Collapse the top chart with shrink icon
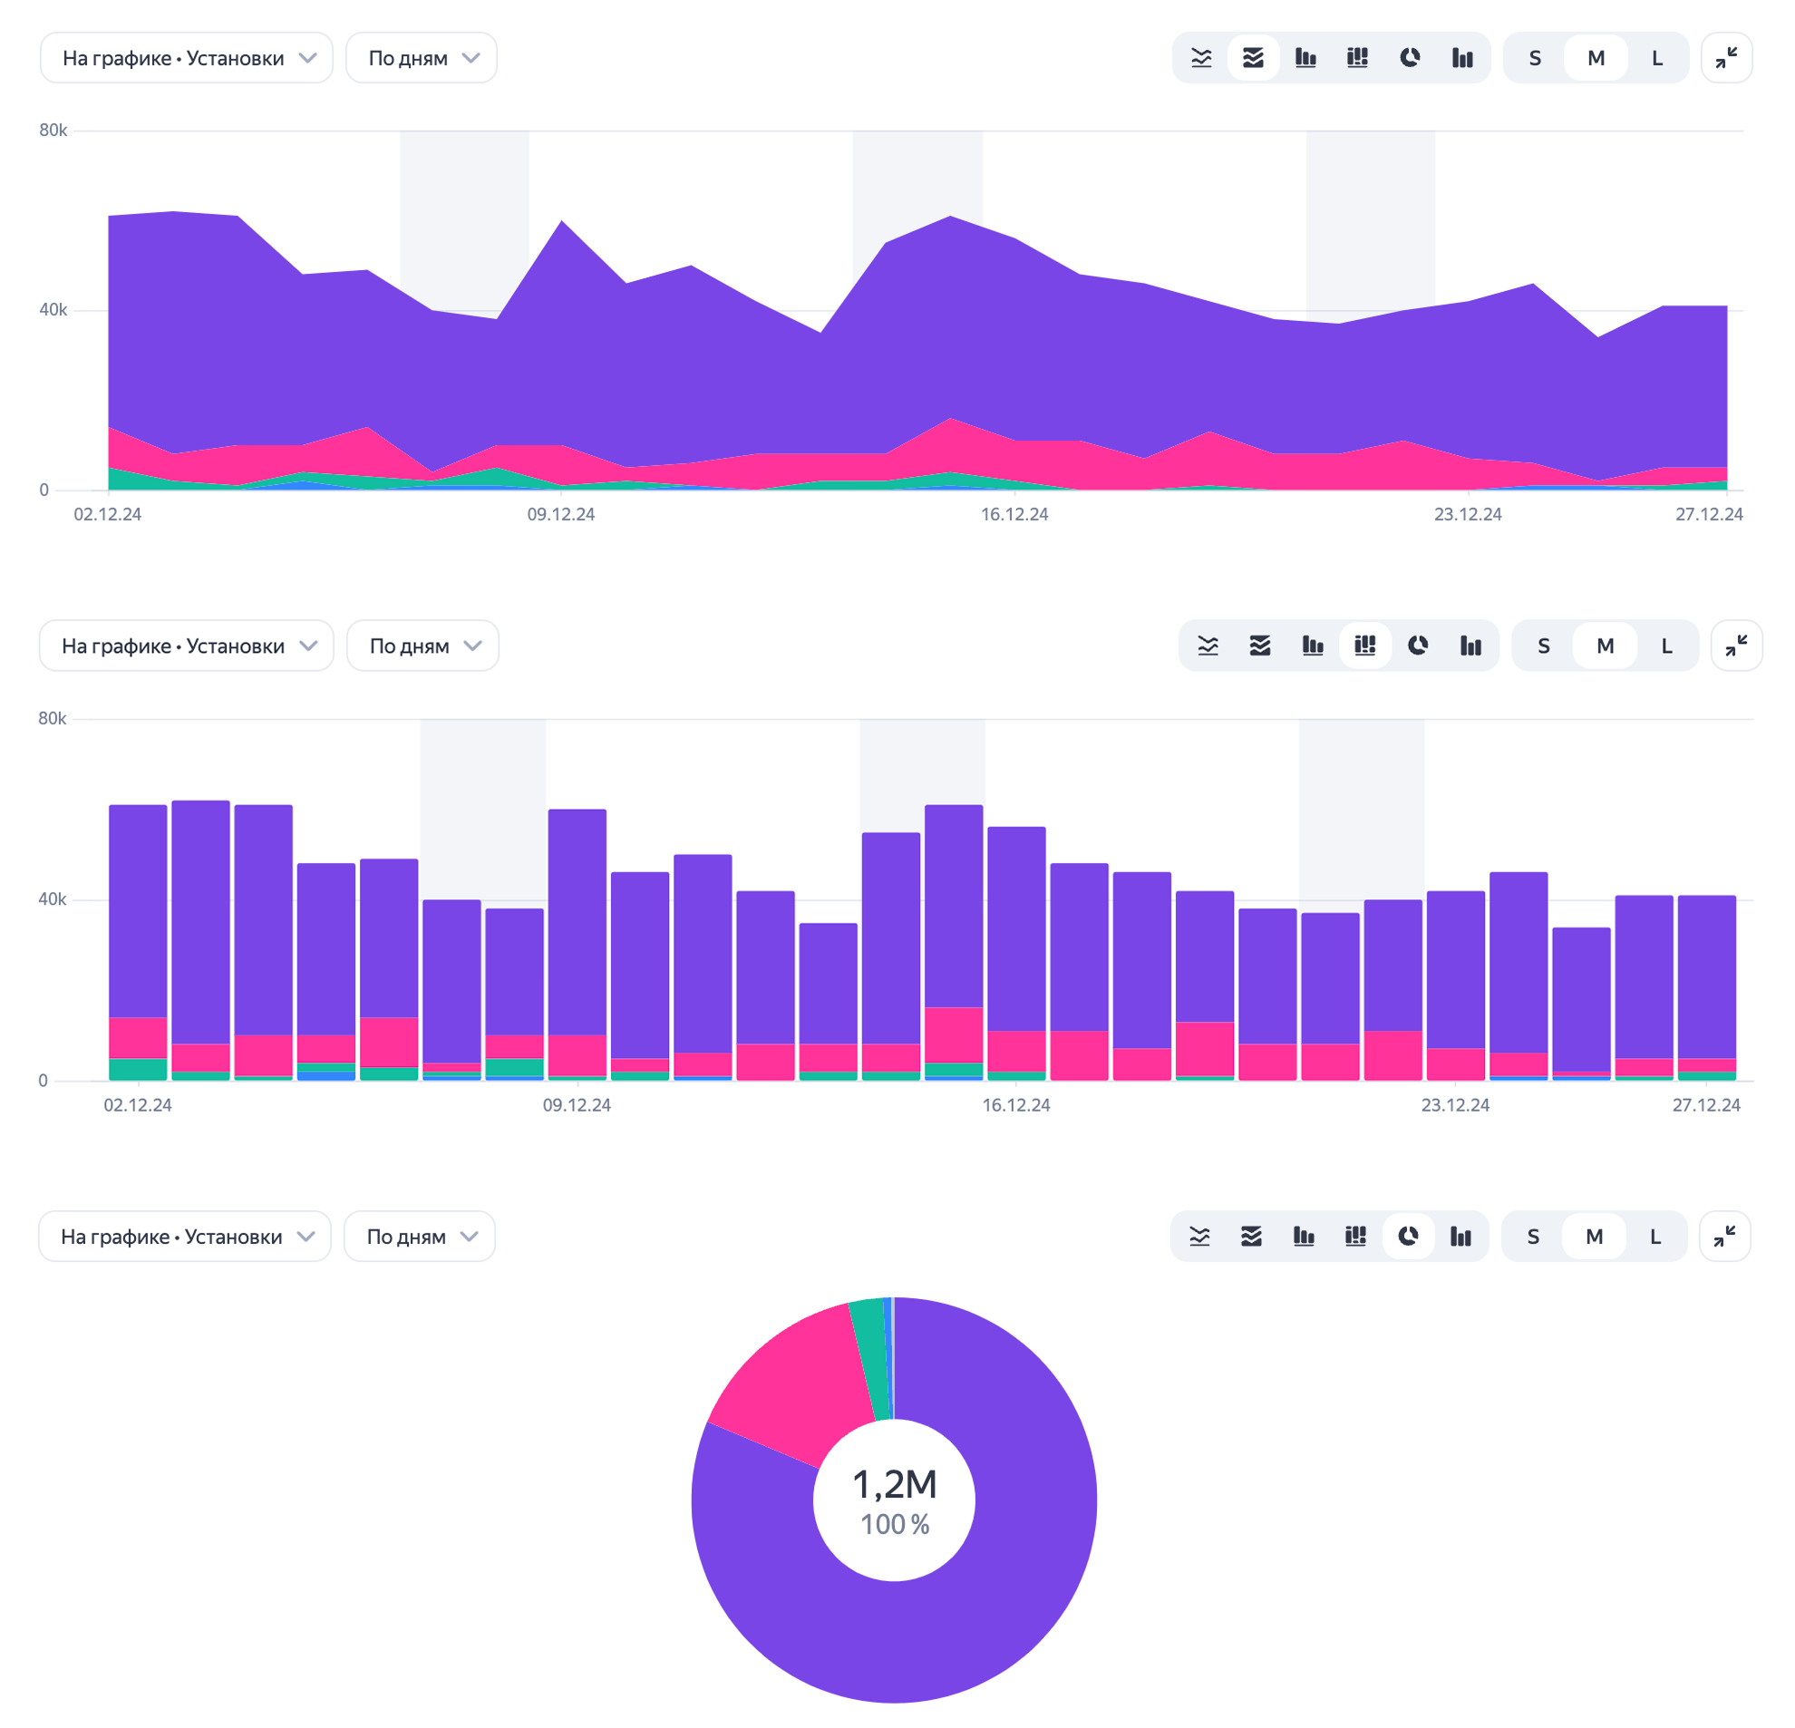The image size is (1795, 1728). [1726, 58]
